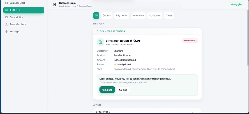Image resolution: width=249 pixels, height=114 pixels.
Task: Click the product Two-Tier Bicycle
Action: [x=122, y=55]
